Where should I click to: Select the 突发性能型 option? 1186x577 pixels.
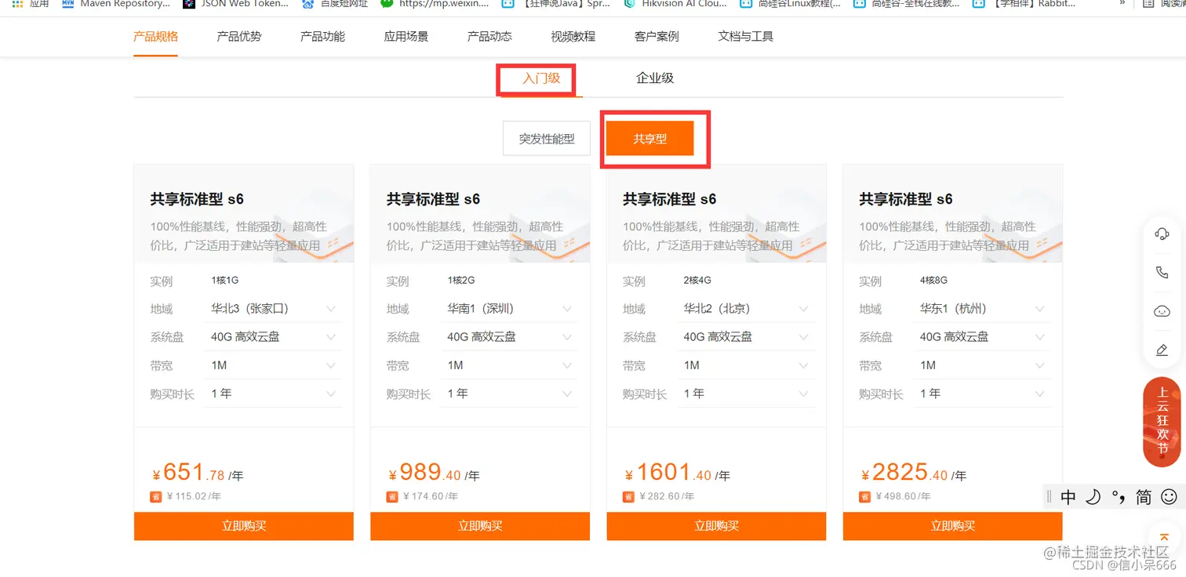(547, 137)
